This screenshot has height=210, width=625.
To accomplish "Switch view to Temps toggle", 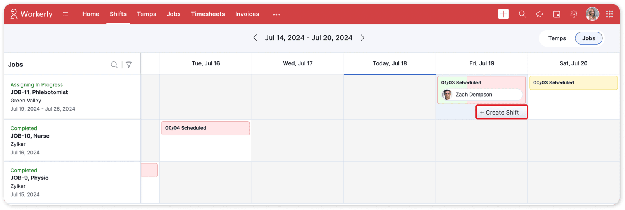I will [557, 38].
